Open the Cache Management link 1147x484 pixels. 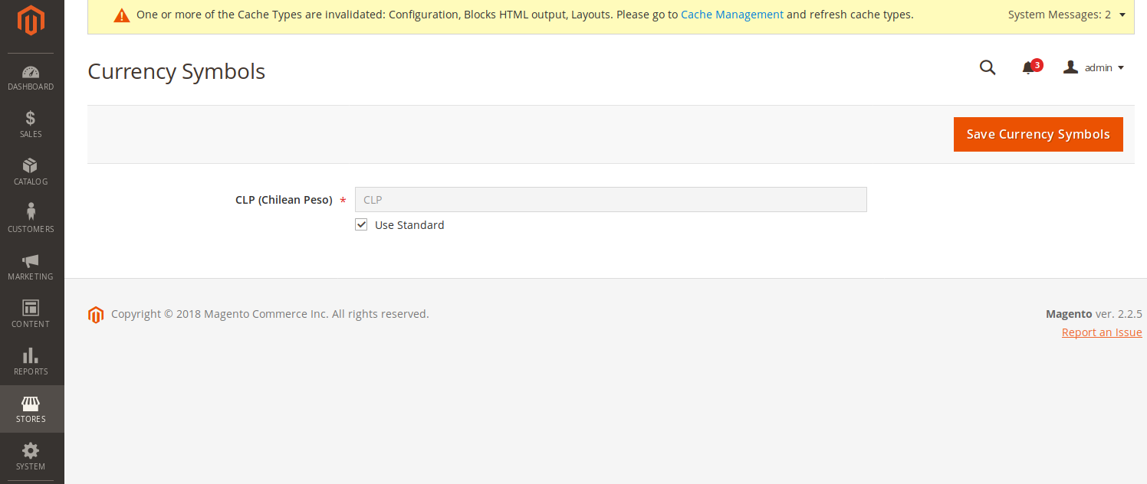[731, 15]
